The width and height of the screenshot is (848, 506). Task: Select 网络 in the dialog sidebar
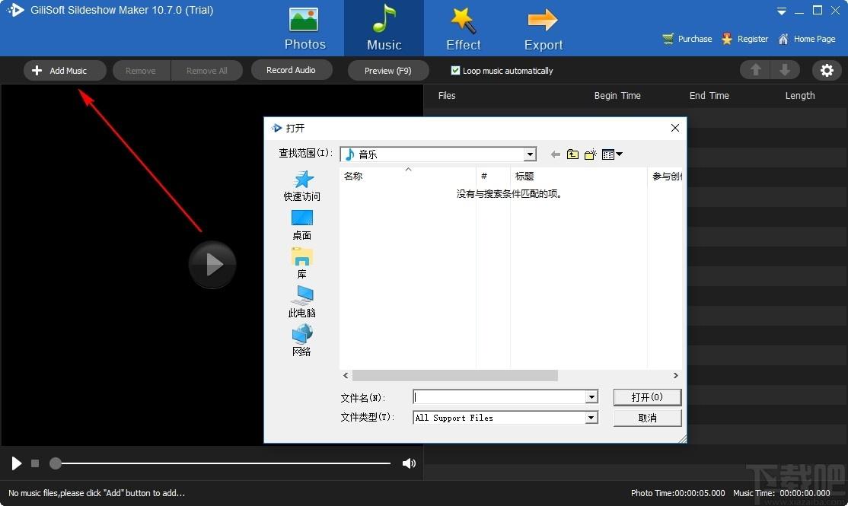(x=301, y=341)
